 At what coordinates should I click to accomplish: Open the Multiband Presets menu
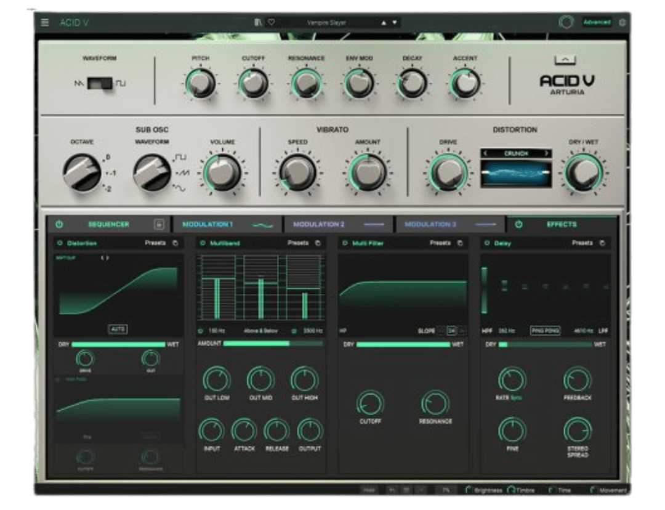coord(298,243)
